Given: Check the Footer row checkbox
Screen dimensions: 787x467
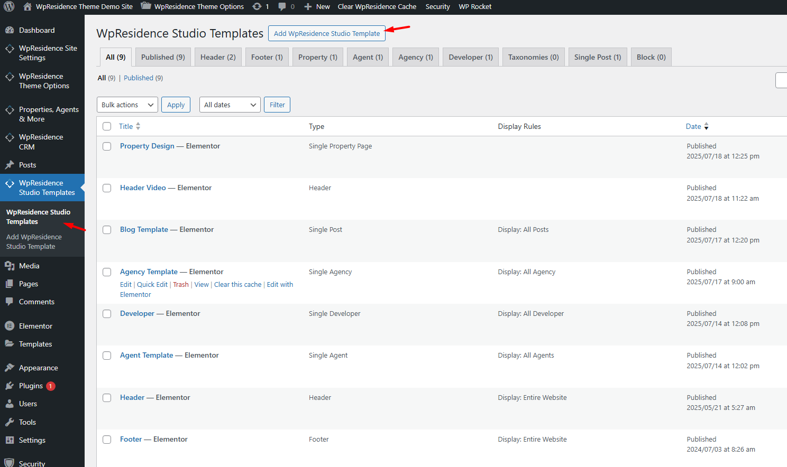Looking at the screenshot, I should [x=107, y=440].
